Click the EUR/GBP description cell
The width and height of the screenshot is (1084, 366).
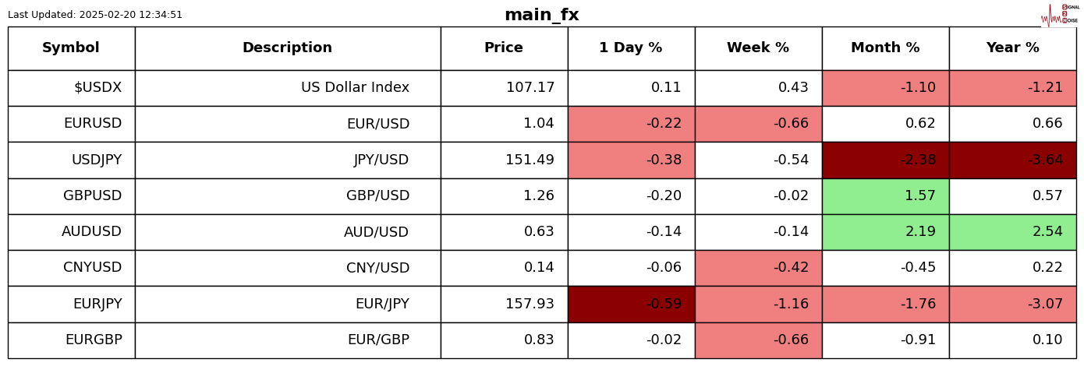[x=378, y=340]
